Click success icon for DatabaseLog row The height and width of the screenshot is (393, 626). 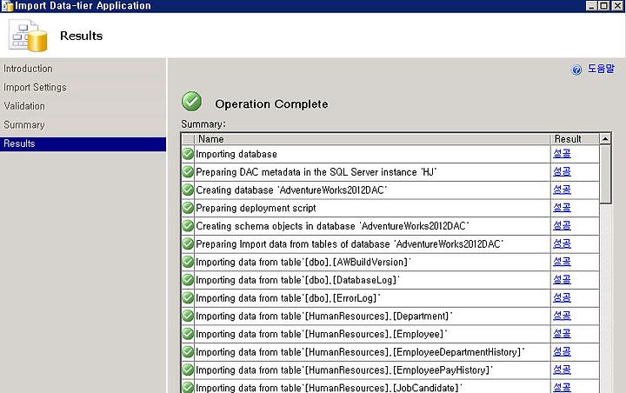[x=188, y=280]
